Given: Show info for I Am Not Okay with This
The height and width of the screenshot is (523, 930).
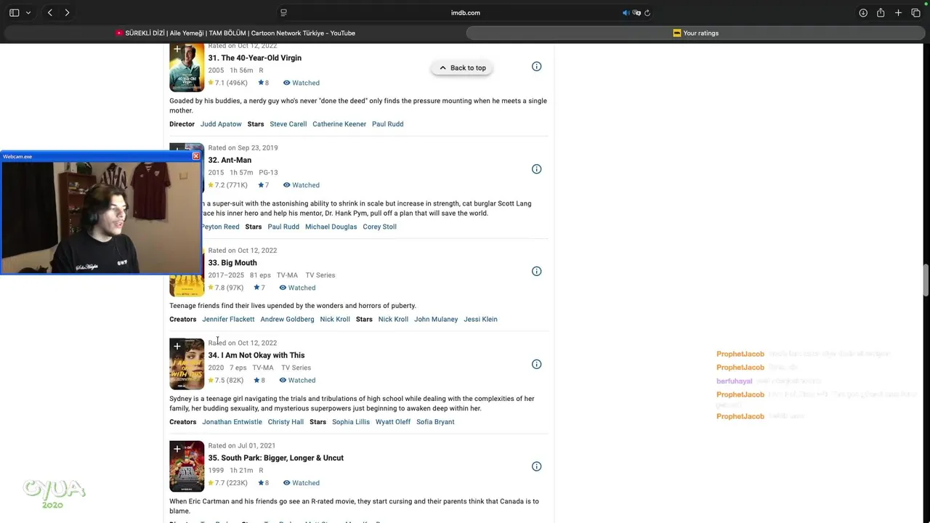Looking at the screenshot, I should point(536,364).
